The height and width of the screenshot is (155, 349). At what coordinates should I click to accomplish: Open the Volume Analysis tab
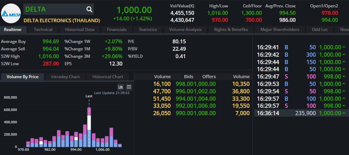pyautogui.click(x=185, y=30)
